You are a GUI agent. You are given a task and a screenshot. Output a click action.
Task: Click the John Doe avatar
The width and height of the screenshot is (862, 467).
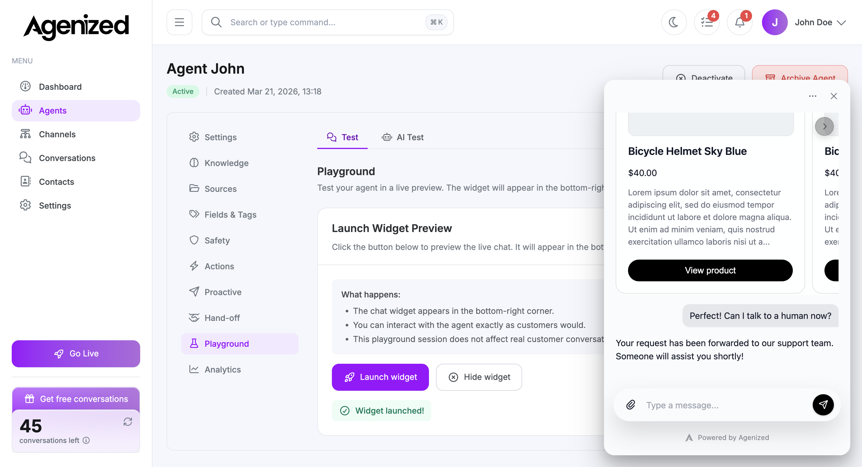coord(775,22)
